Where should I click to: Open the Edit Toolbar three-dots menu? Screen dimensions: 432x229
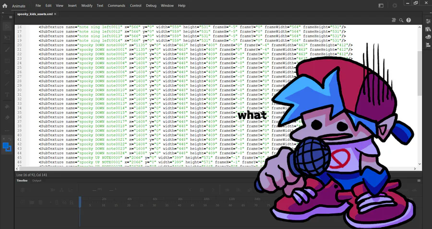pyautogui.click(x=7, y=131)
